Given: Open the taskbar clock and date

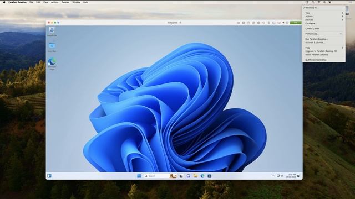Looking at the screenshot, I should tap(291, 176).
